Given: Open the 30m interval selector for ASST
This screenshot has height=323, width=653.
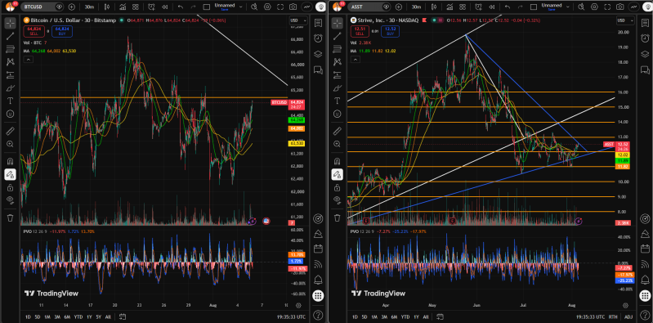Looking at the screenshot, I should pyautogui.click(x=416, y=7).
